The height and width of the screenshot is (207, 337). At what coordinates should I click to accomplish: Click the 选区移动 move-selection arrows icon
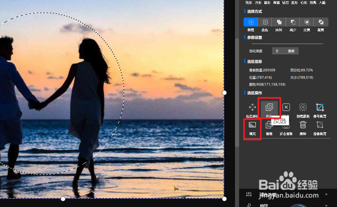[252, 107]
